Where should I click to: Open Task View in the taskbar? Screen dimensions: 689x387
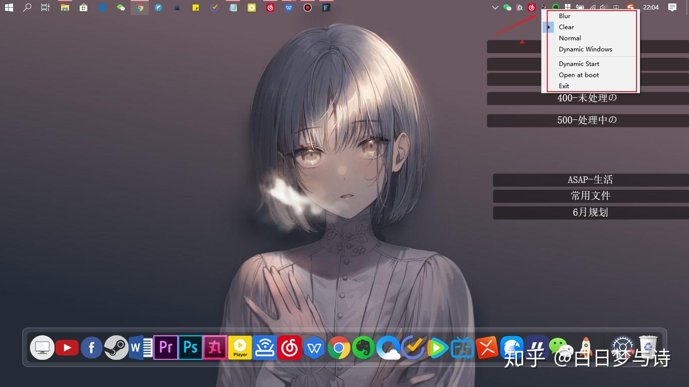point(45,8)
